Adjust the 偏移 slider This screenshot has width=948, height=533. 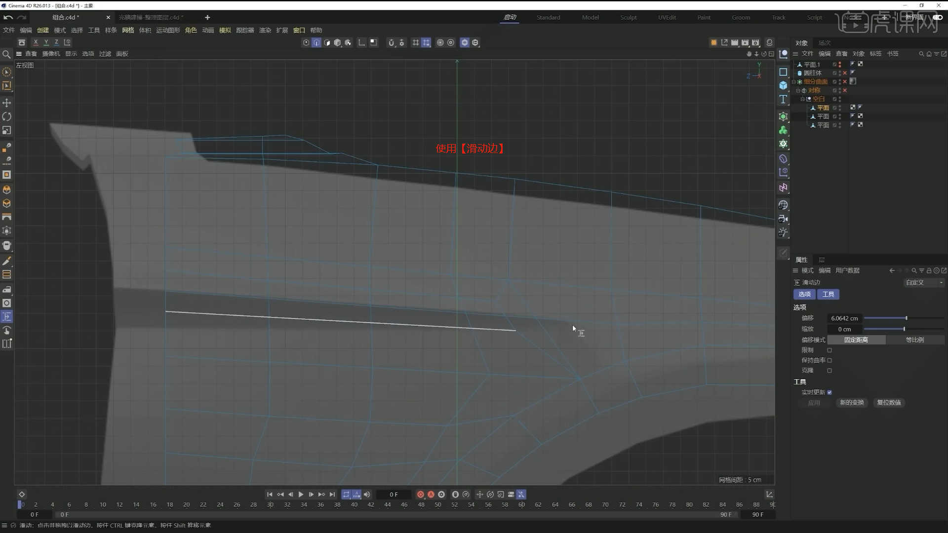[904, 318]
